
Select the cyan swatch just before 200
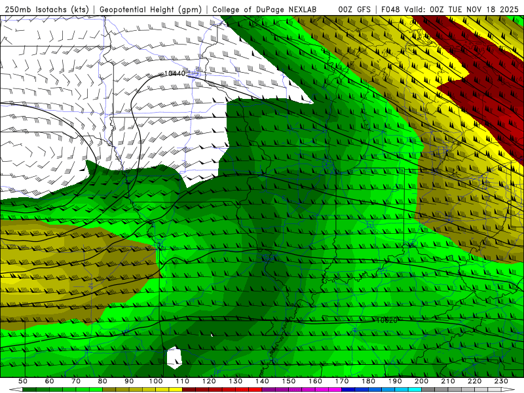415,389
